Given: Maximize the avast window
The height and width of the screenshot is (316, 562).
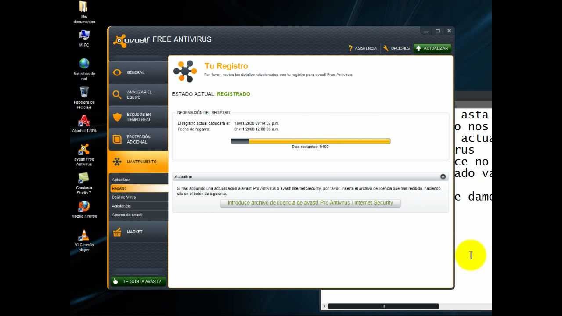Looking at the screenshot, I should (437, 31).
